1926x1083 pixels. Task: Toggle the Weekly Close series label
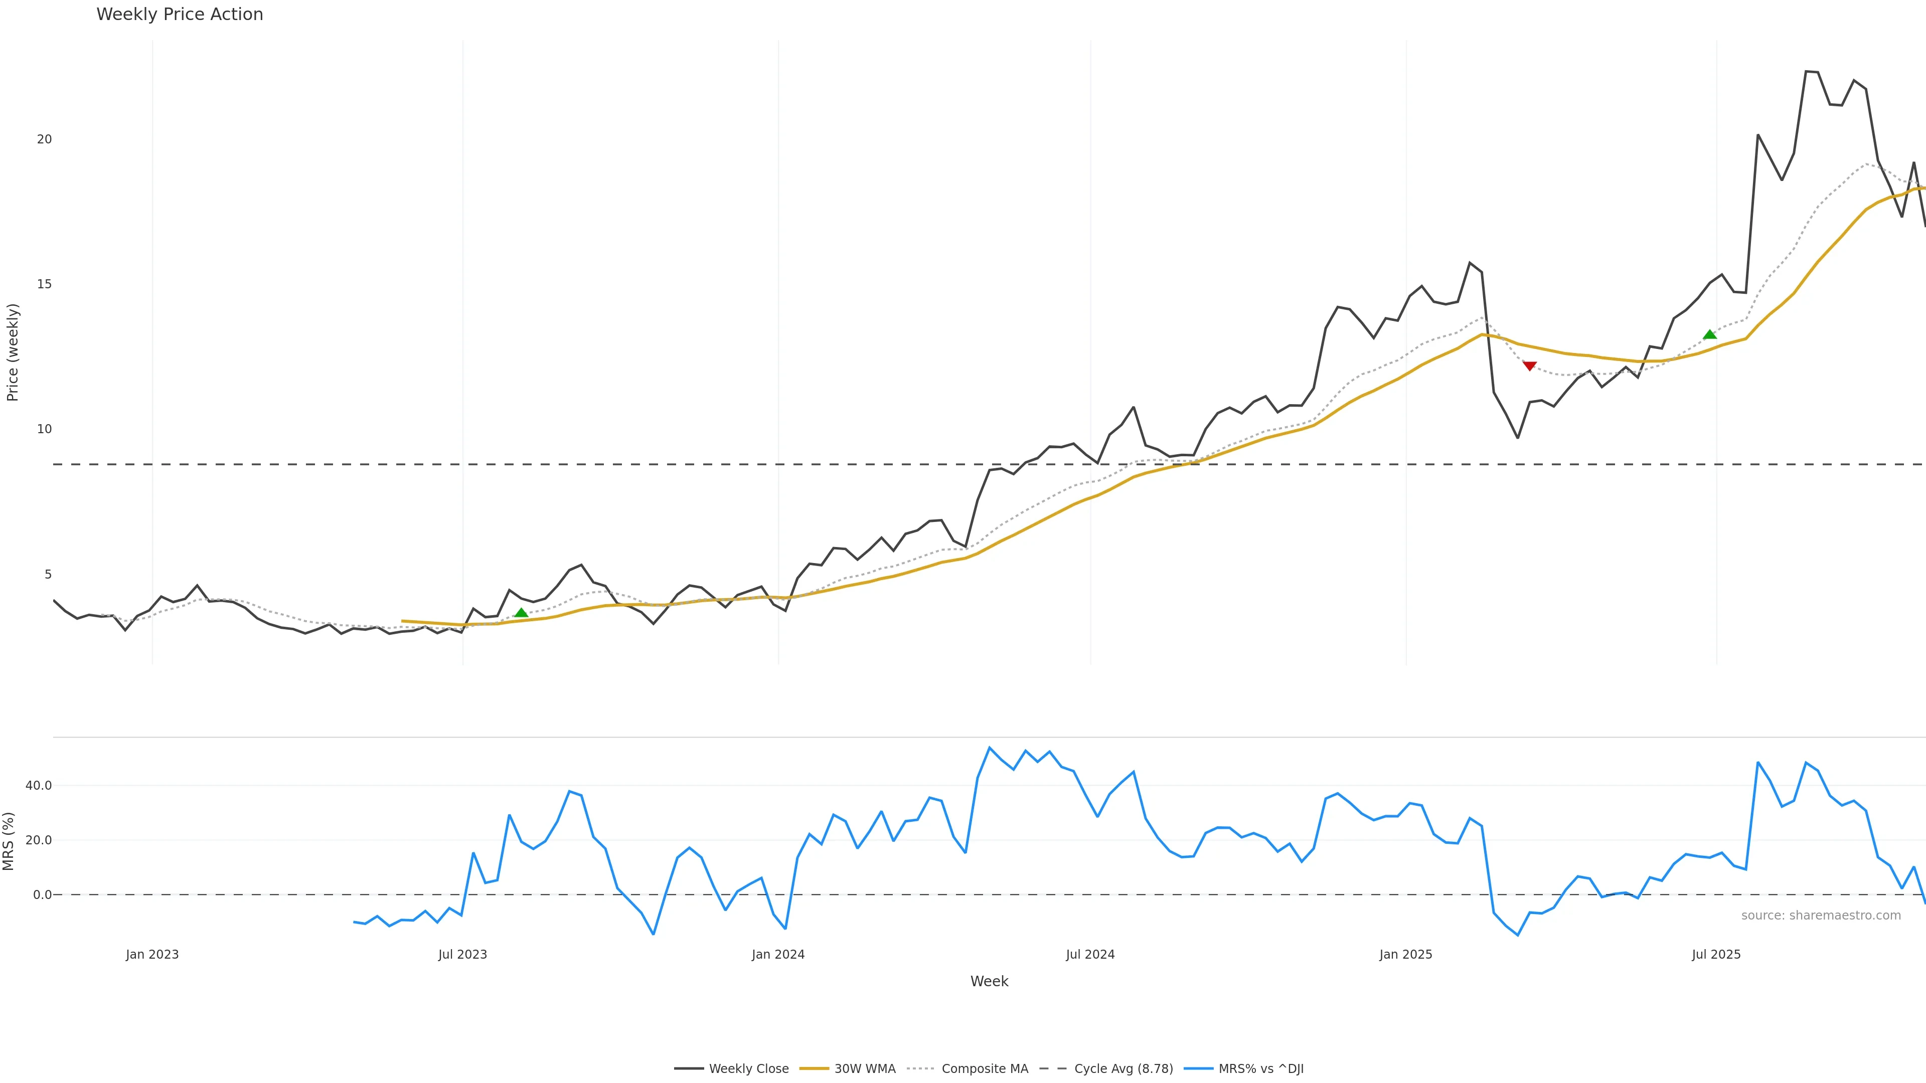tap(748, 1069)
